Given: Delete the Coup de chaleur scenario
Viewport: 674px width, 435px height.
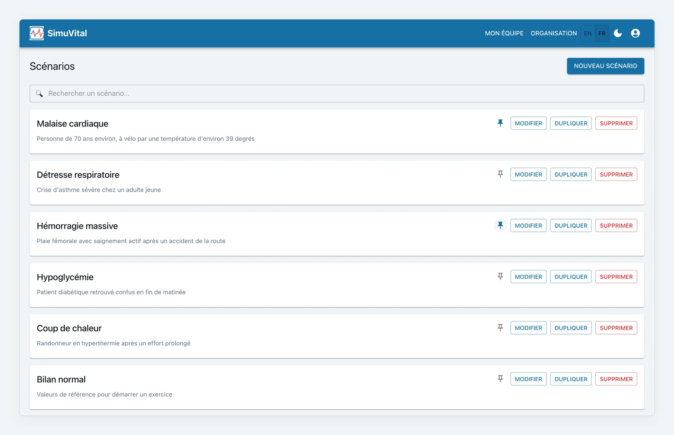Looking at the screenshot, I should 616,328.
